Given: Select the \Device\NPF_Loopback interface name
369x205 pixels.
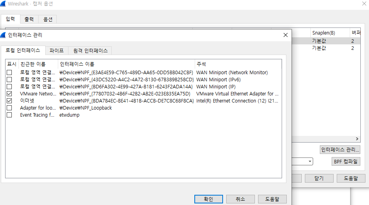Looking at the screenshot, I should (x=85, y=108).
